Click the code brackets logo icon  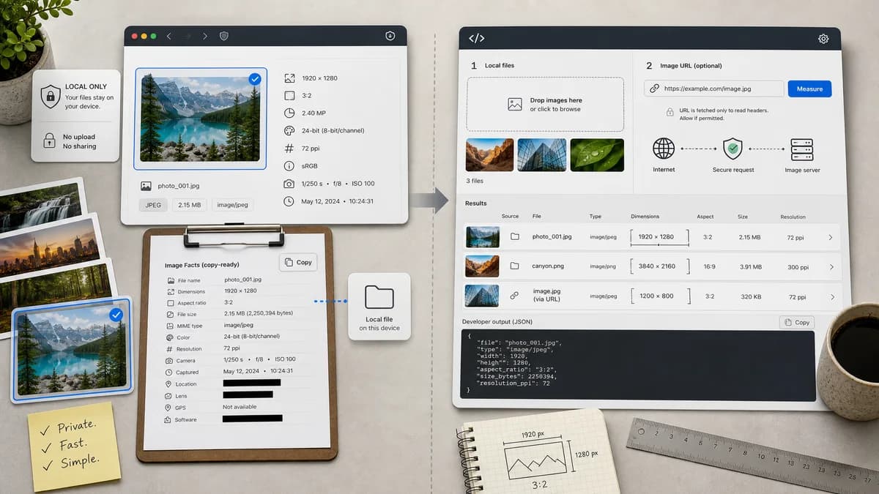(476, 39)
